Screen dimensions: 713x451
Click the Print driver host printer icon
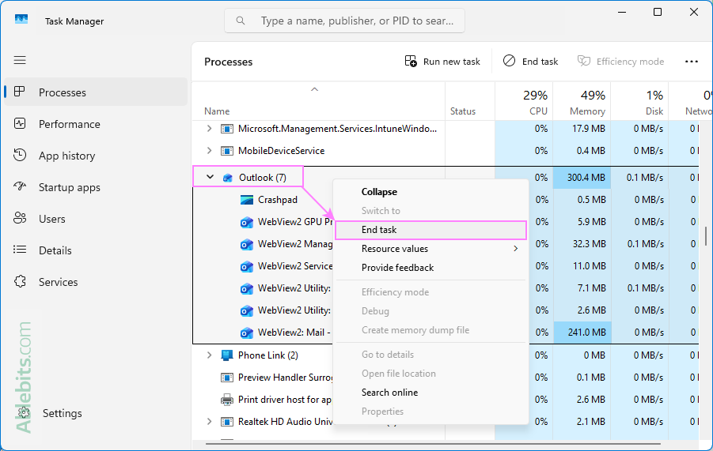tap(226, 400)
